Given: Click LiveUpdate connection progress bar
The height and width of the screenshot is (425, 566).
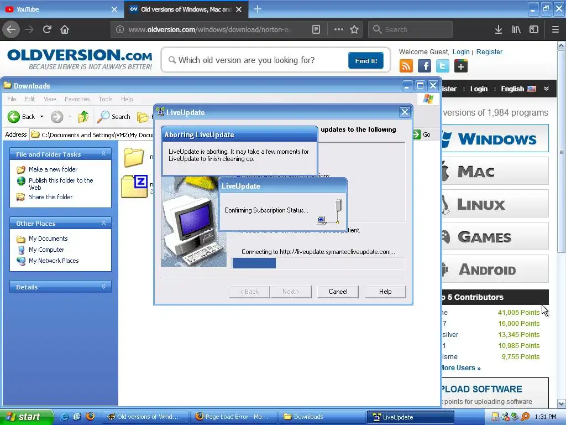Looking at the screenshot, I should (318, 263).
